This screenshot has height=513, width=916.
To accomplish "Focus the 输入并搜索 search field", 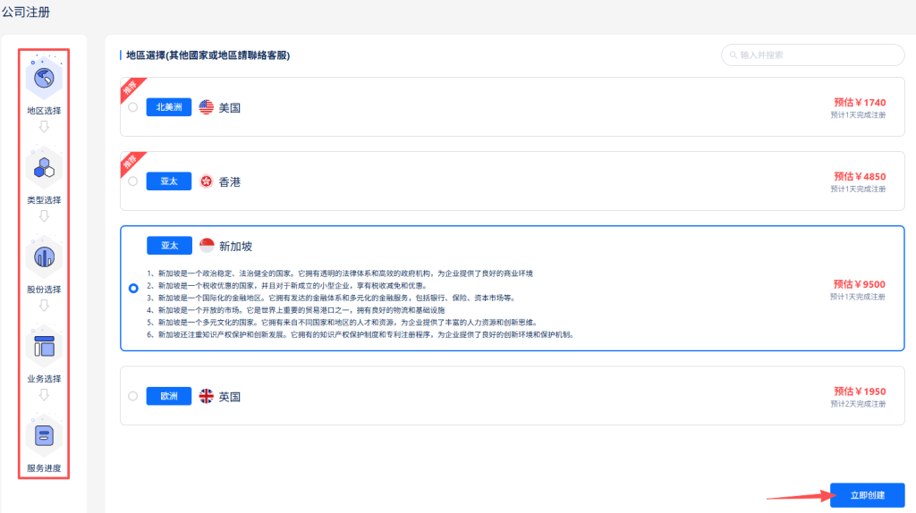I will coord(812,55).
